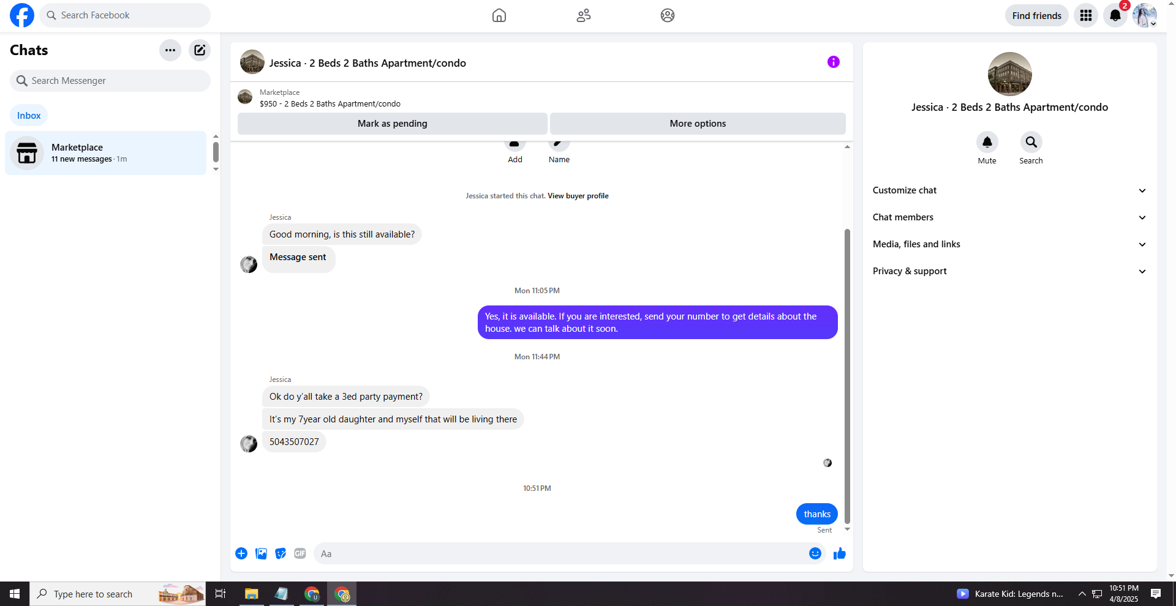This screenshot has height=606, width=1176.
Task: Open the Facebook apps grid menu
Action: (1086, 15)
